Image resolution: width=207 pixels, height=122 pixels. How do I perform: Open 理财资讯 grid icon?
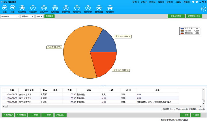110,8
